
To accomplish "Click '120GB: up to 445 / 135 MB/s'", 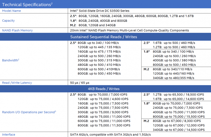I will [x=99, y=47].
